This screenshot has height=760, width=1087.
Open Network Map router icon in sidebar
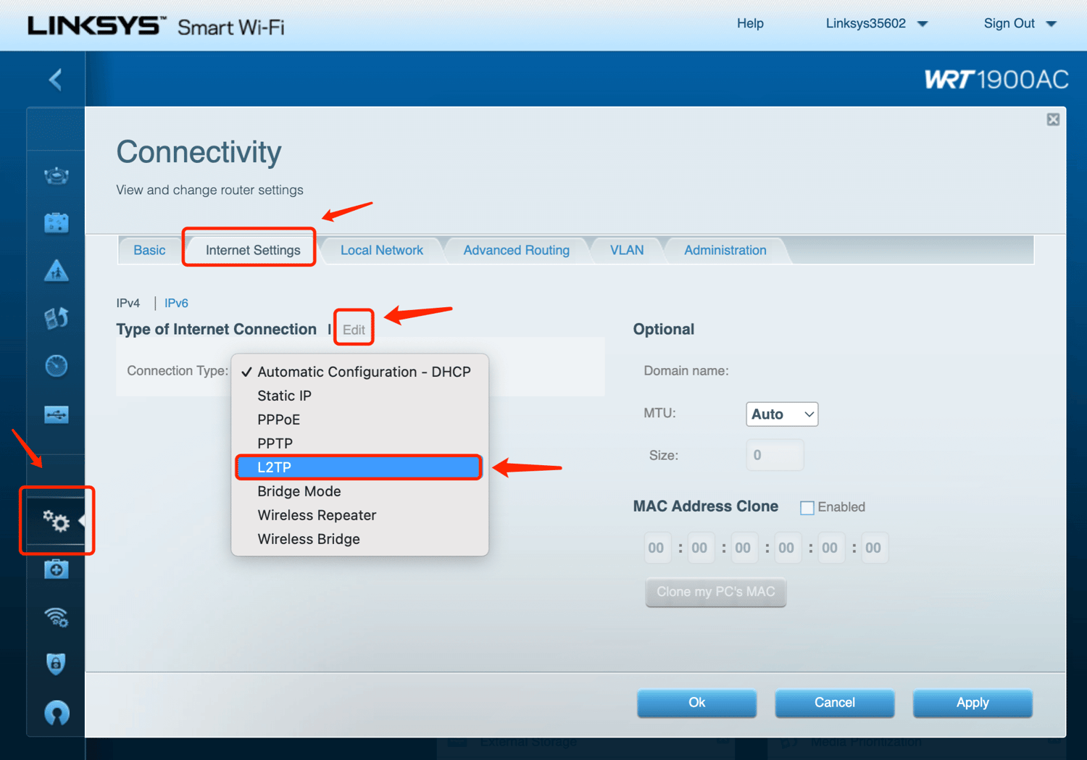[56, 175]
